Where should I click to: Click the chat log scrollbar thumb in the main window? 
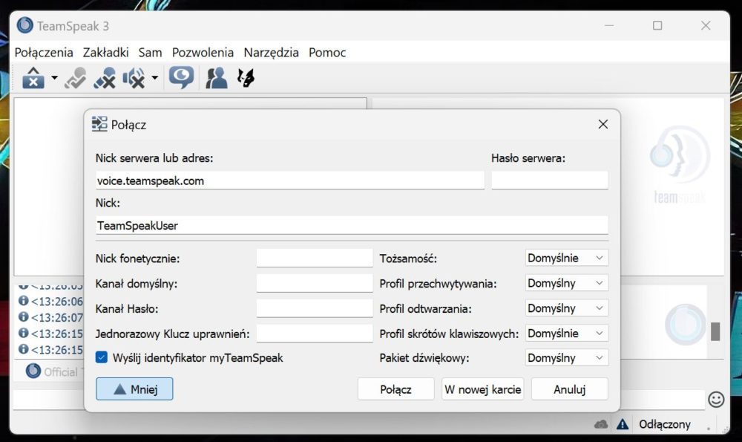(715, 331)
